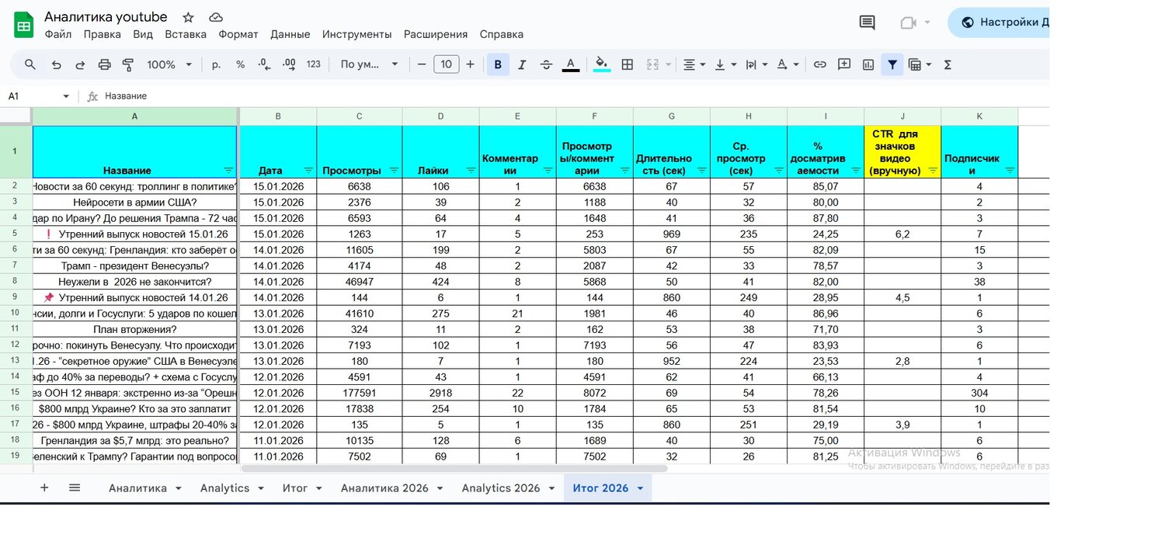Switch to the Итог sheet tab
The width and height of the screenshot is (1165, 548).
pos(295,488)
